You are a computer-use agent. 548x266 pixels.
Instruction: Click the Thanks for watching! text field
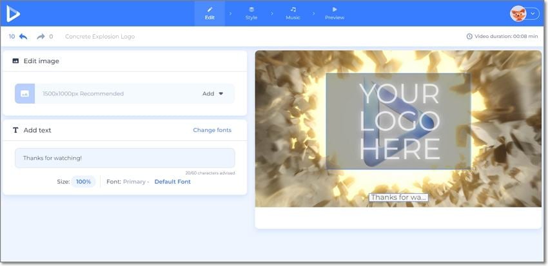(125, 158)
